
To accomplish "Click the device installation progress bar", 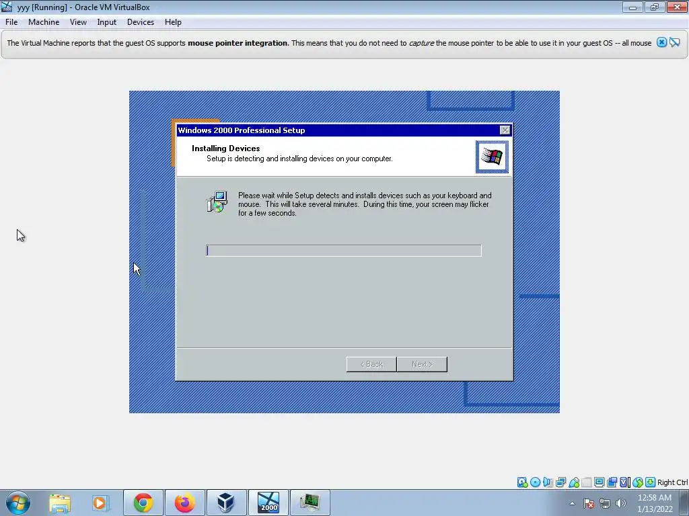I will 344,251.
